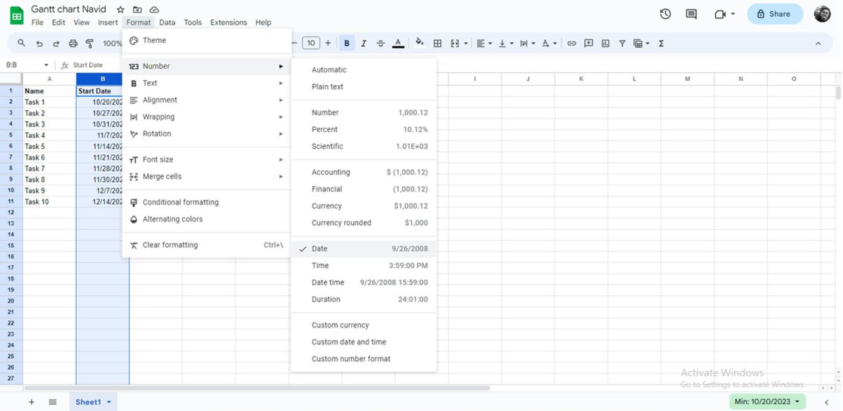Toggle italic formatting in toolbar
This screenshot has width=843, height=411.
364,43
